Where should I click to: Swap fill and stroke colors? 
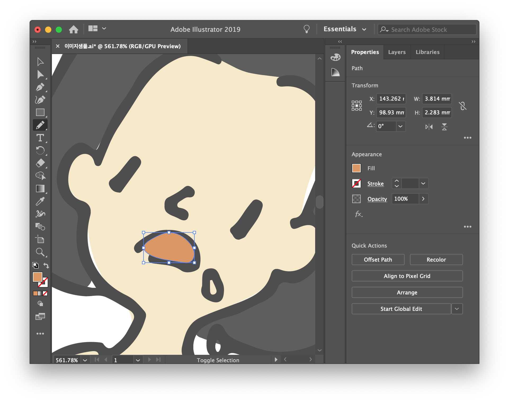[46, 265]
